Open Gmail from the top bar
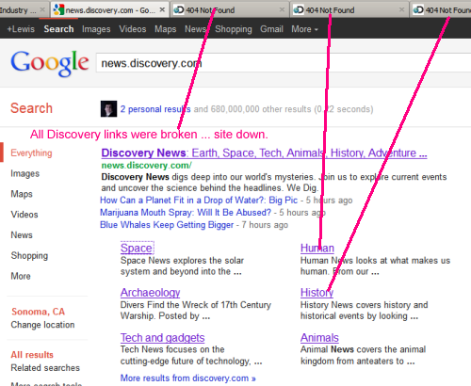This screenshot has width=471, height=386. [x=271, y=29]
